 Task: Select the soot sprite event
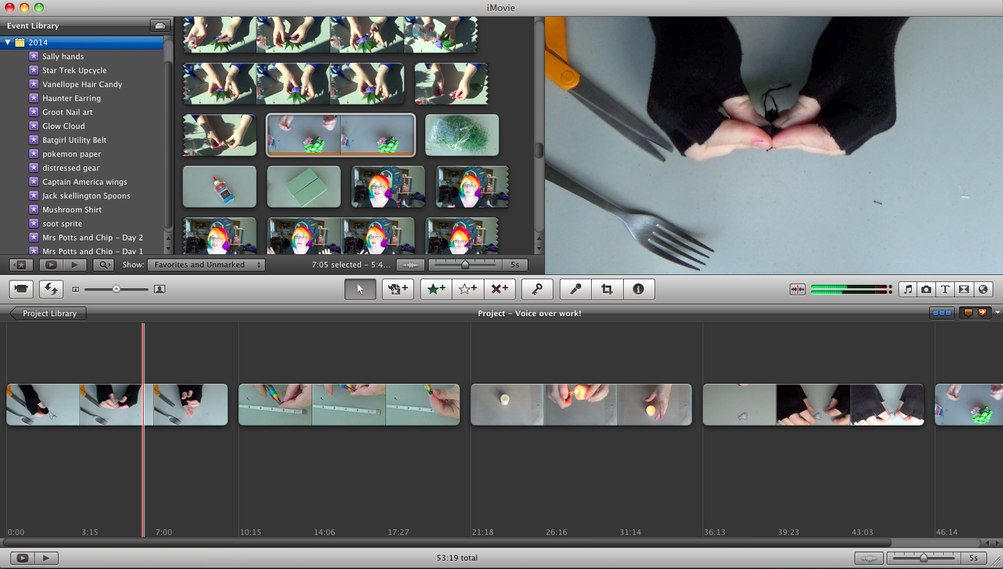(62, 224)
